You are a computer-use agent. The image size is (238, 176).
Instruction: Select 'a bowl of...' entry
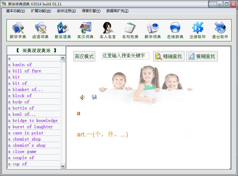34,115
